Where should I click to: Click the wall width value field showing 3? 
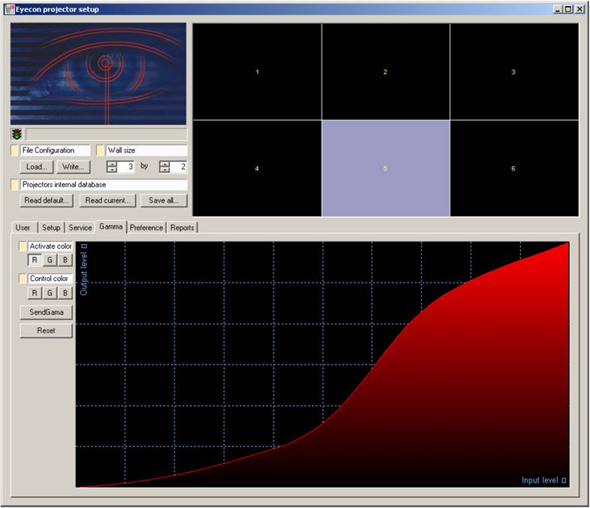tap(126, 167)
